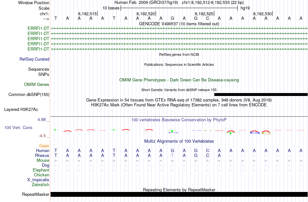Click the SNPs track label
This screenshot has width=308, height=202.
click(x=44, y=75)
